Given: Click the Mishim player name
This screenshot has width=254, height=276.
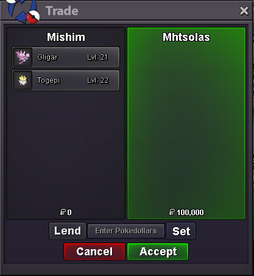Looking at the screenshot, I should 66,37.
